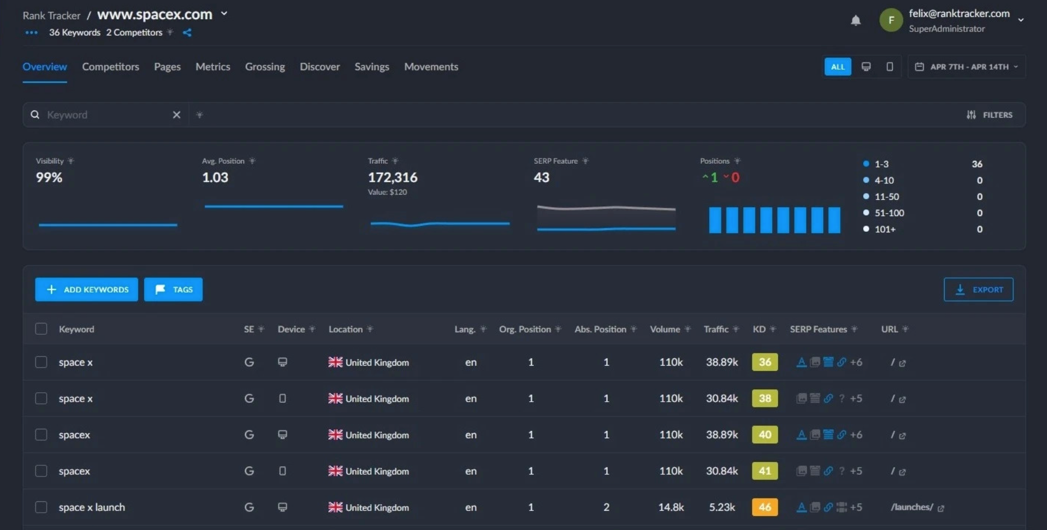Click the info icon next to SERP Feature card
The width and height of the screenshot is (1047, 530).
click(x=585, y=161)
